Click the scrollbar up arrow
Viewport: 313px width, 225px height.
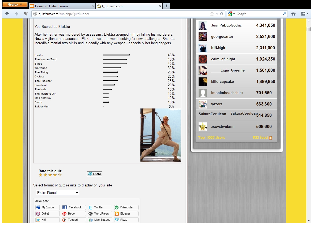308,21
